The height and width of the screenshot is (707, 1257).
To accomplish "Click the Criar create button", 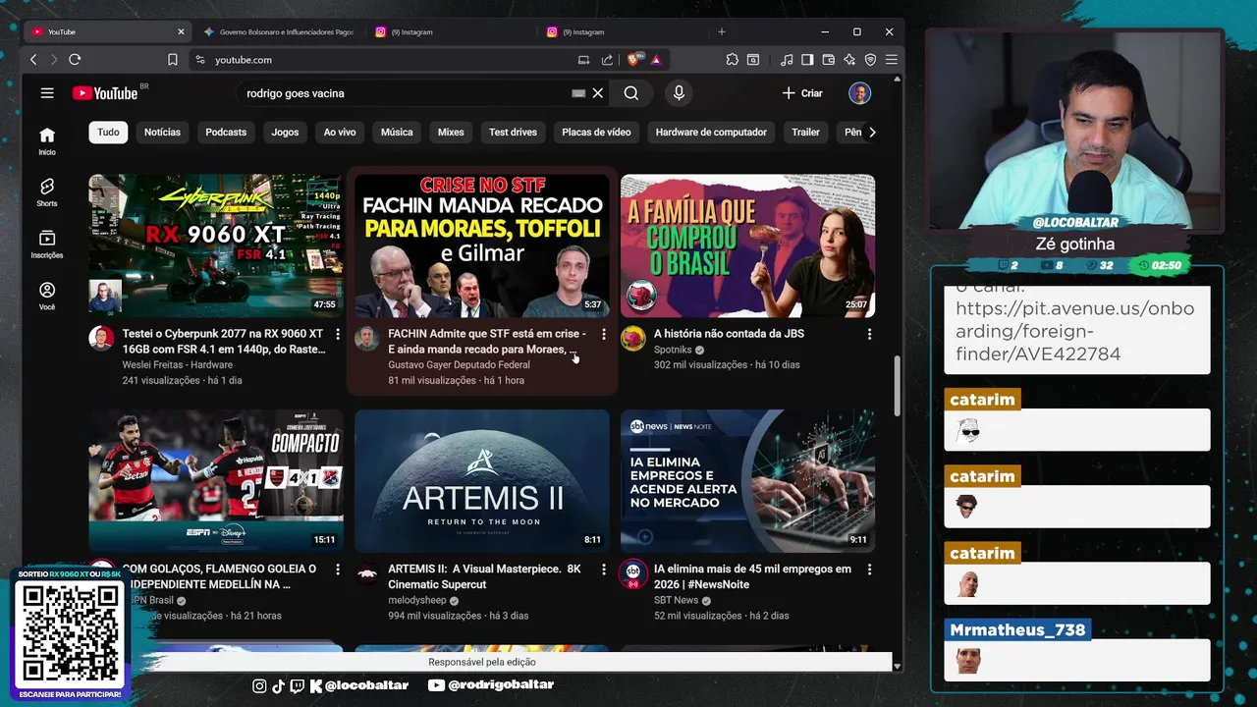I will tap(802, 93).
